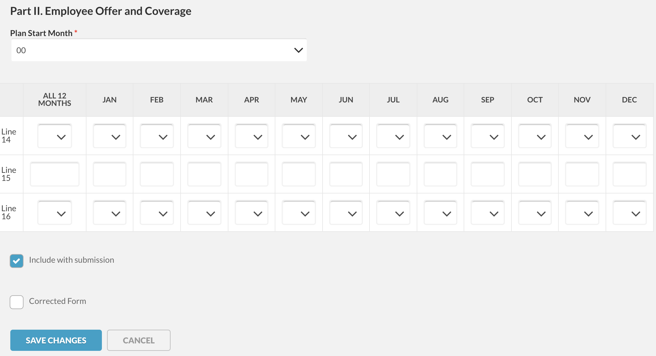Focus Line 15 All 12 Months field

(x=54, y=174)
